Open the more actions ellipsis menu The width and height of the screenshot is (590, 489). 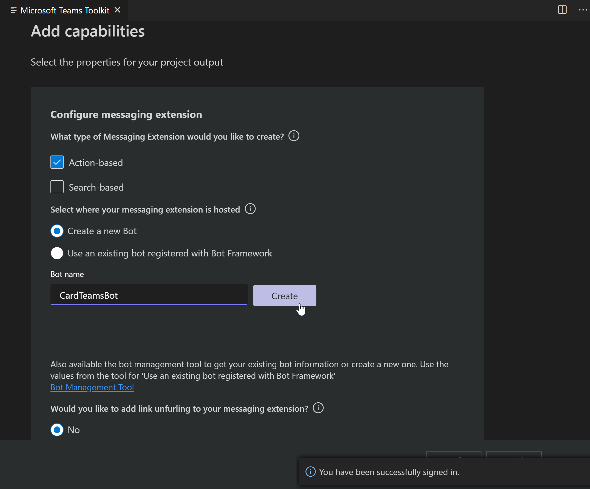(582, 10)
